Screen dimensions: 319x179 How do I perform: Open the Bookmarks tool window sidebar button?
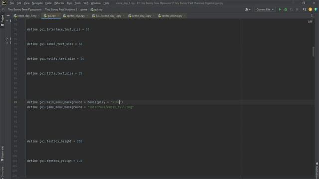click(x=2, y=154)
